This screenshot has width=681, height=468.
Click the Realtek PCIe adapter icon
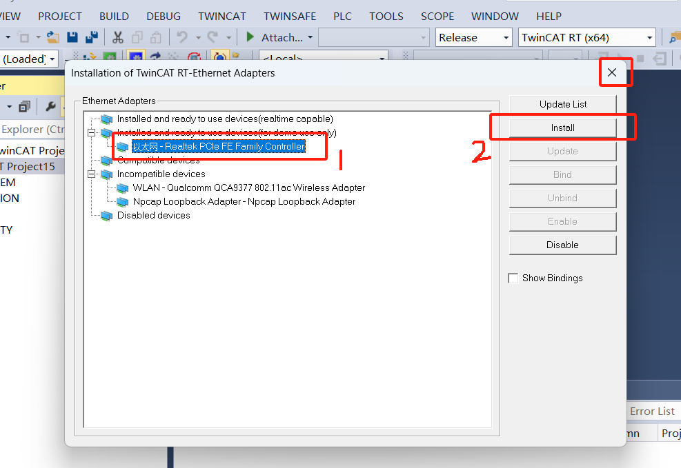123,147
